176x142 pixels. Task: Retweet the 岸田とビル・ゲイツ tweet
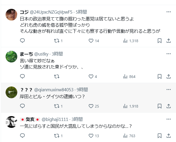point(57,106)
